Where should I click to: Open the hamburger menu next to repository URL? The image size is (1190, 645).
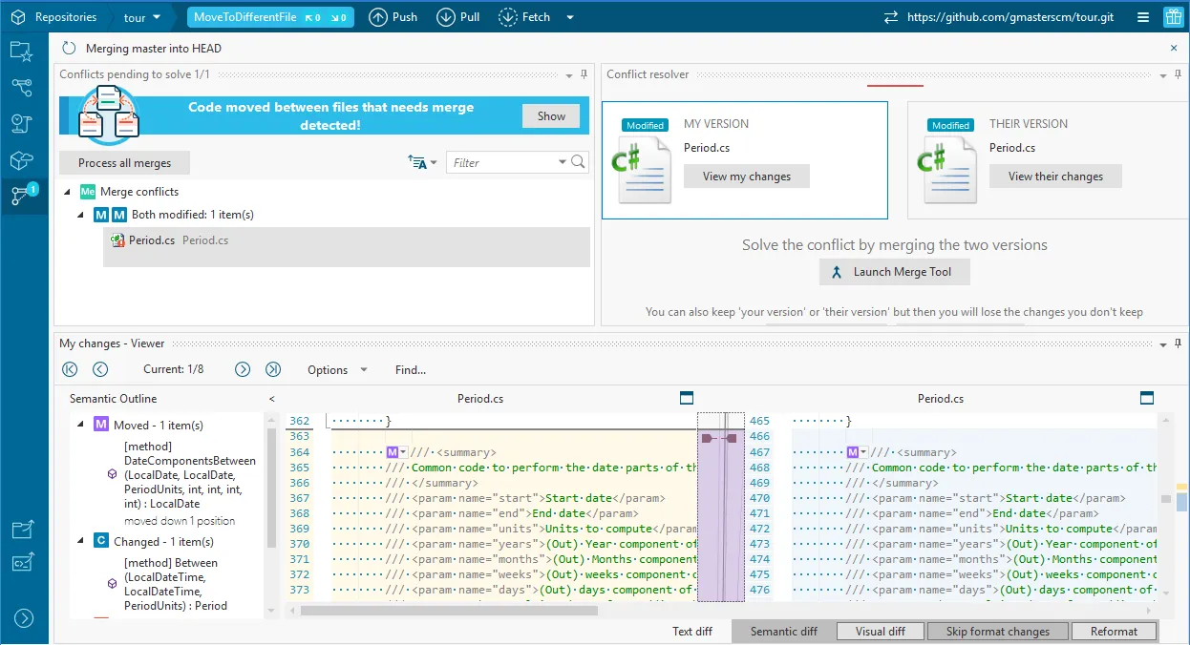tap(1143, 17)
